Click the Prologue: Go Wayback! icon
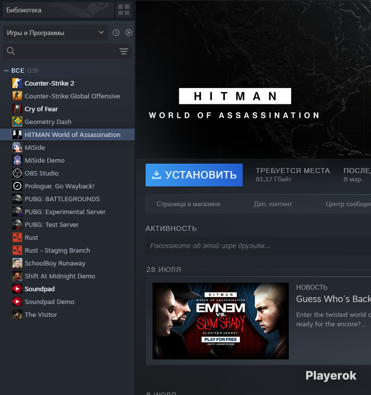The image size is (371, 395). (17, 186)
